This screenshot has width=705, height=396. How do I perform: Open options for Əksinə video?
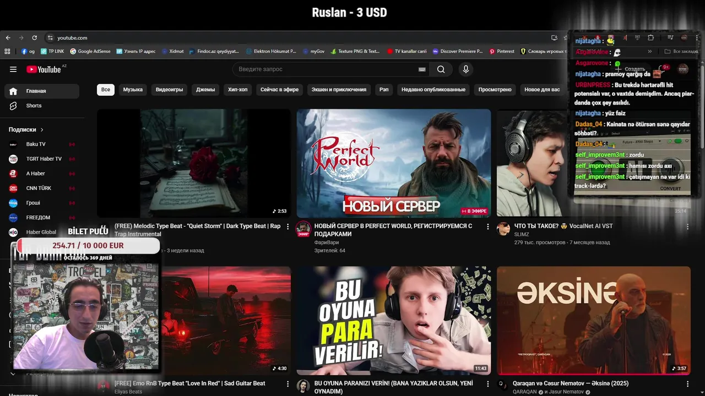(x=687, y=384)
